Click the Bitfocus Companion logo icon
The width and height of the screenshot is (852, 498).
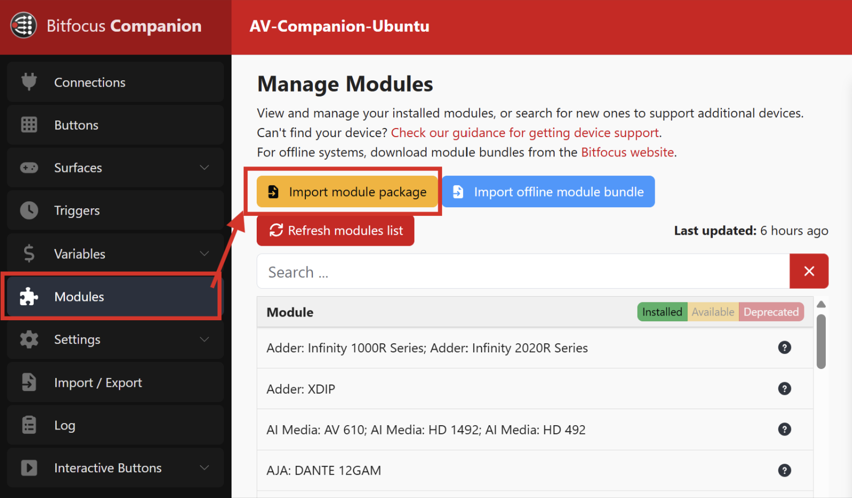pos(24,26)
